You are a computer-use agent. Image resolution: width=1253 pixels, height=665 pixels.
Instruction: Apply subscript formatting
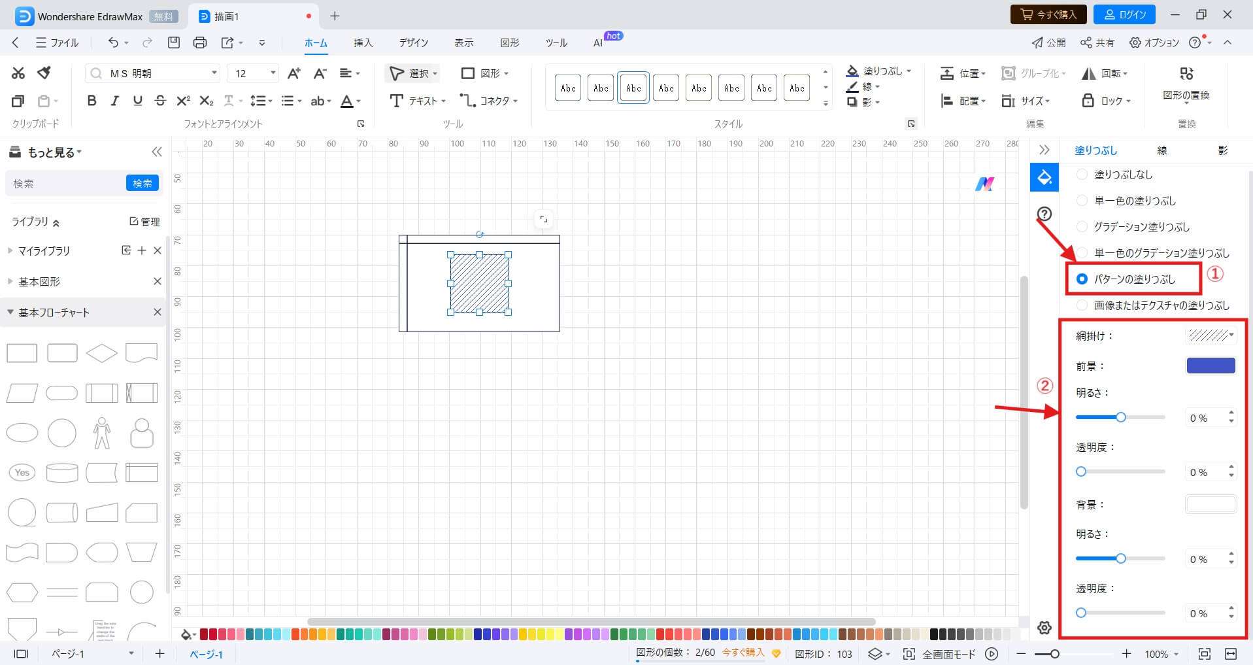[x=206, y=101]
